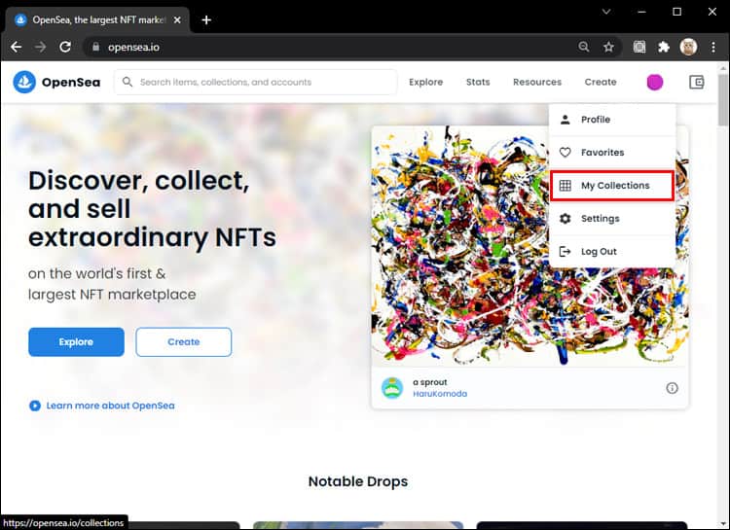Image resolution: width=730 pixels, height=530 pixels.
Task: Open the Learn more about OpenSea link
Action: point(110,406)
